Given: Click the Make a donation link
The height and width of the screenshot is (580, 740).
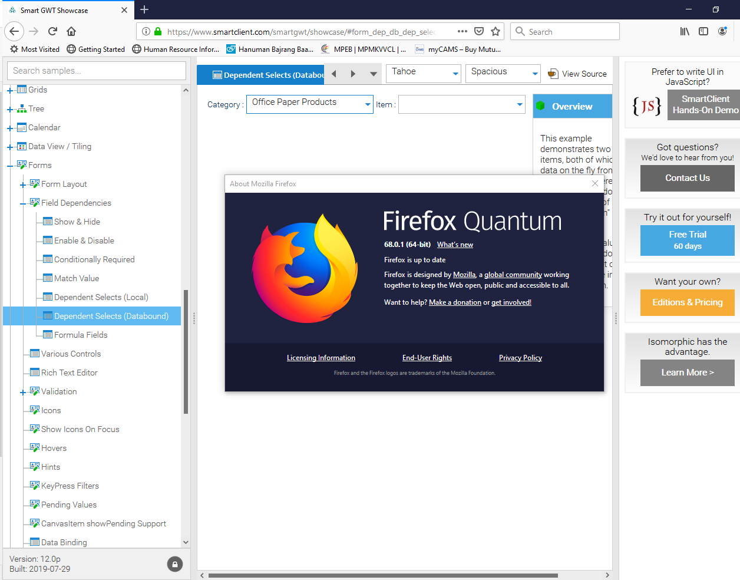Looking at the screenshot, I should pyautogui.click(x=455, y=302).
